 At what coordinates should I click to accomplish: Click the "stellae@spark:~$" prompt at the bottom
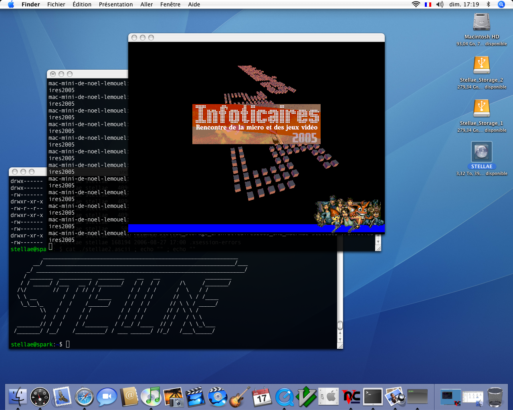[x=36, y=344]
